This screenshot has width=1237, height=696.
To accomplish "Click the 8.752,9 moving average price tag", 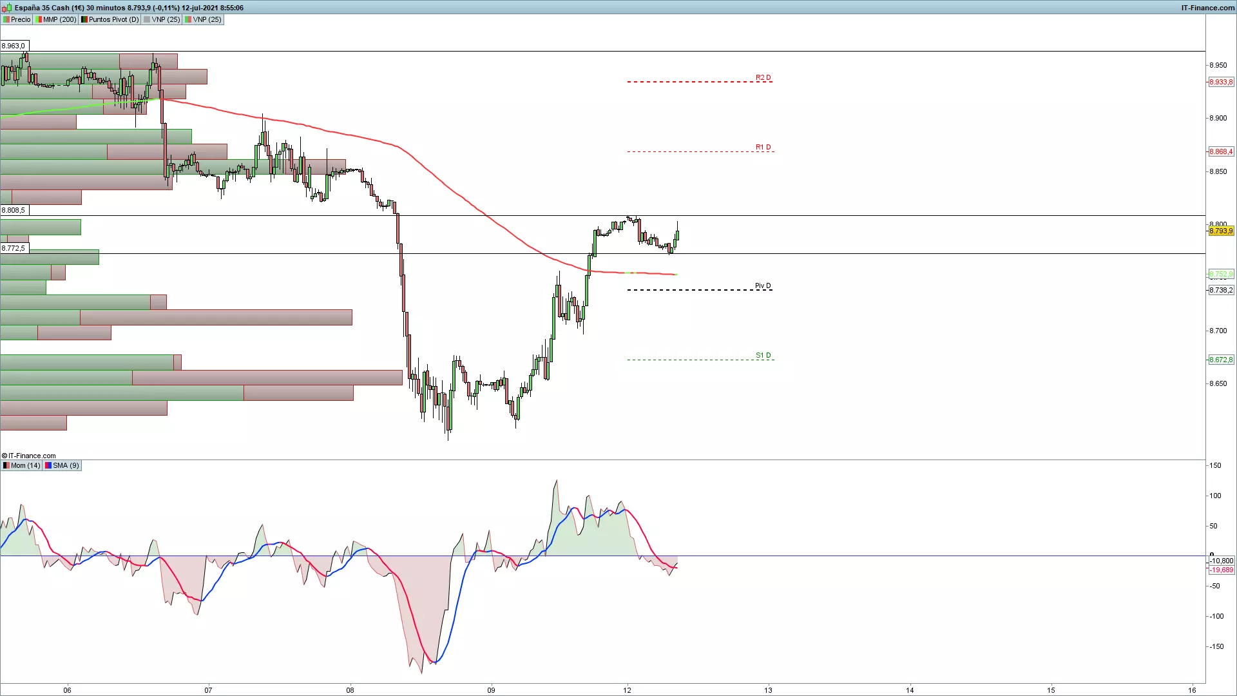I will pyautogui.click(x=1221, y=274).
